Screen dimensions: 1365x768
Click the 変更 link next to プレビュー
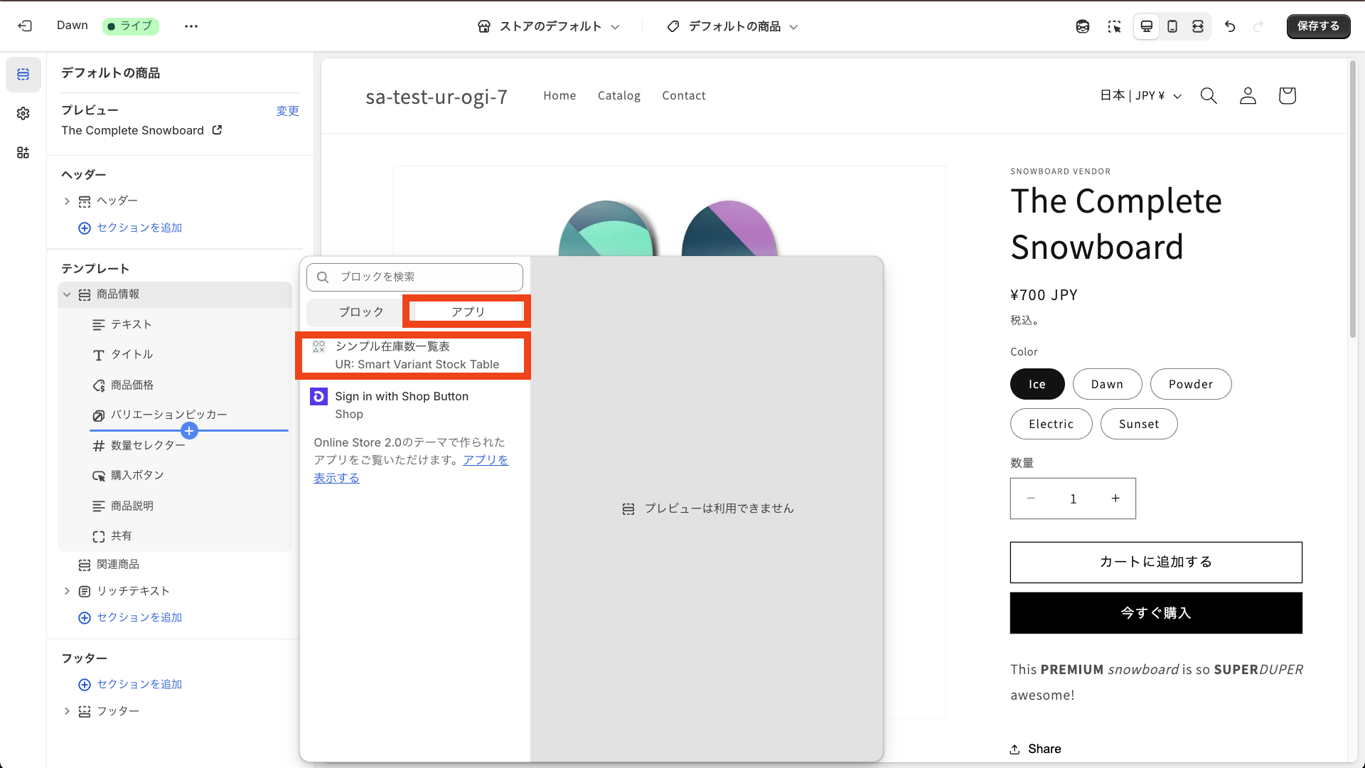pos(287,110)
